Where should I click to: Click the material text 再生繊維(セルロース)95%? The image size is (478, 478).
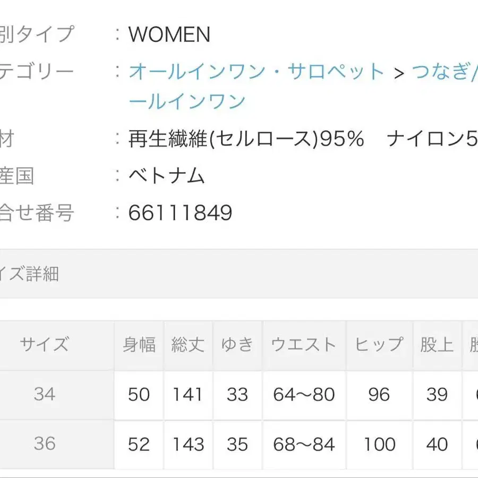[246, 139]
